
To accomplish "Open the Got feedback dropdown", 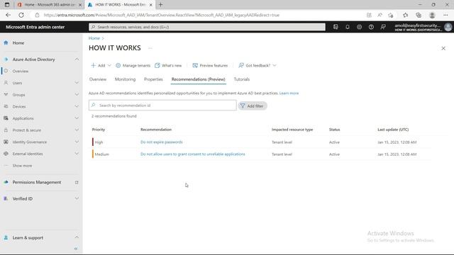I will pyautogui.click(x=257, y=66).
